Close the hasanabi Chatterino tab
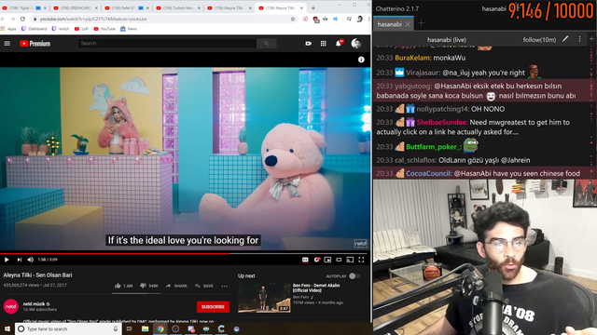 click(408, 24)
